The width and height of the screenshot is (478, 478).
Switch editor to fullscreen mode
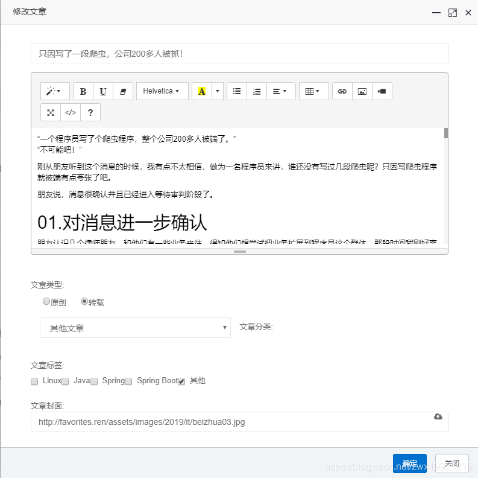click(x=51, y=112)
